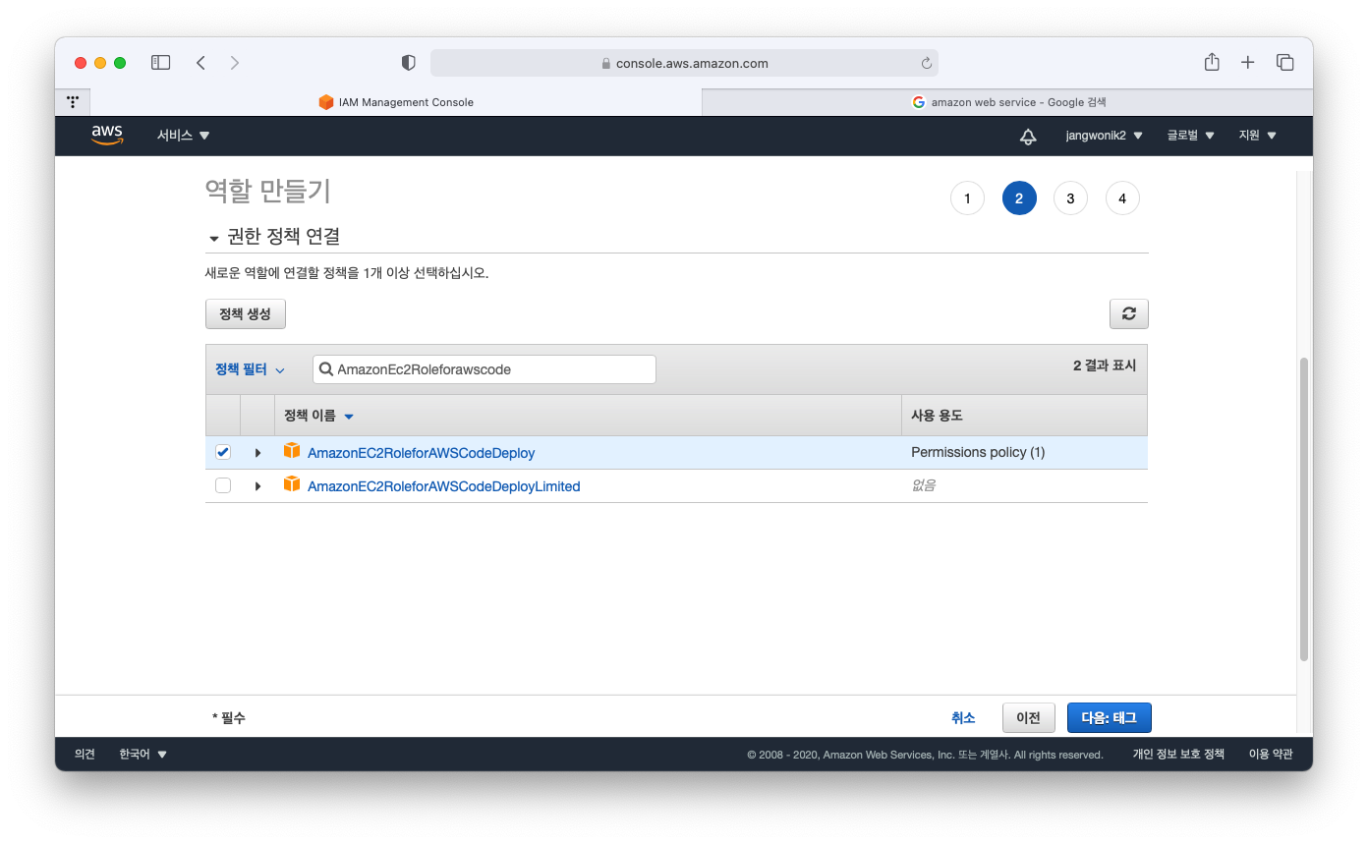Expand the AmazonEC2RoleforAWSCodeDeployLimited row details
Screen dimensions: 1368x844
(257, 486)
